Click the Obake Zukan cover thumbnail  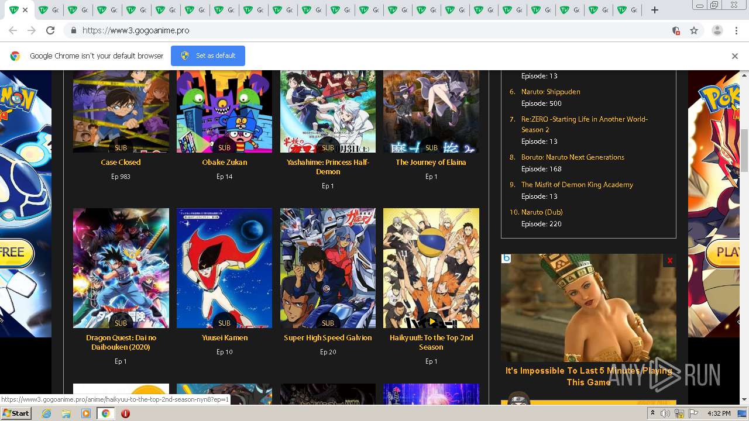224,111
